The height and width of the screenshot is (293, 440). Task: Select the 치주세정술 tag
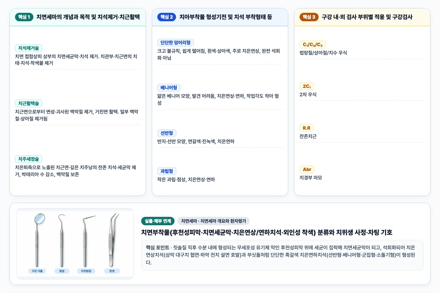(29, 159)
